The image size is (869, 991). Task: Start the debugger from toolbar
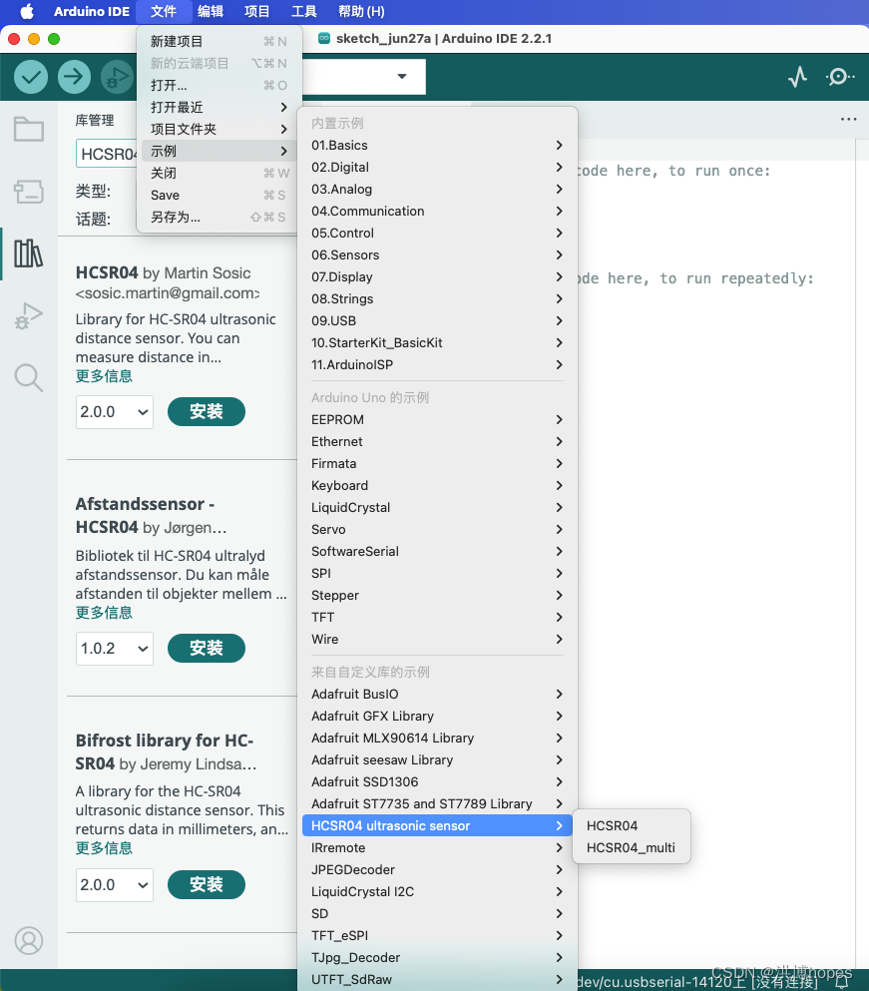point(117,77)
